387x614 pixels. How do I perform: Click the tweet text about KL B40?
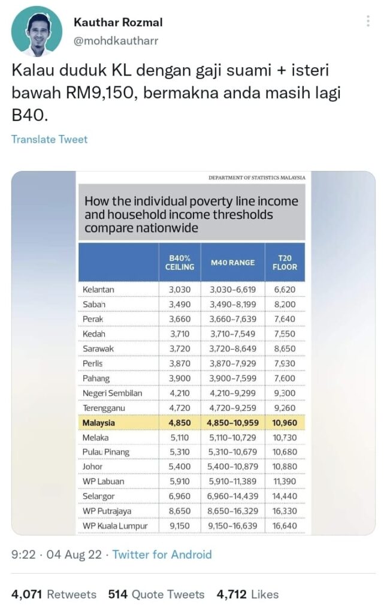pyautogui.click(x=176, y=93)
